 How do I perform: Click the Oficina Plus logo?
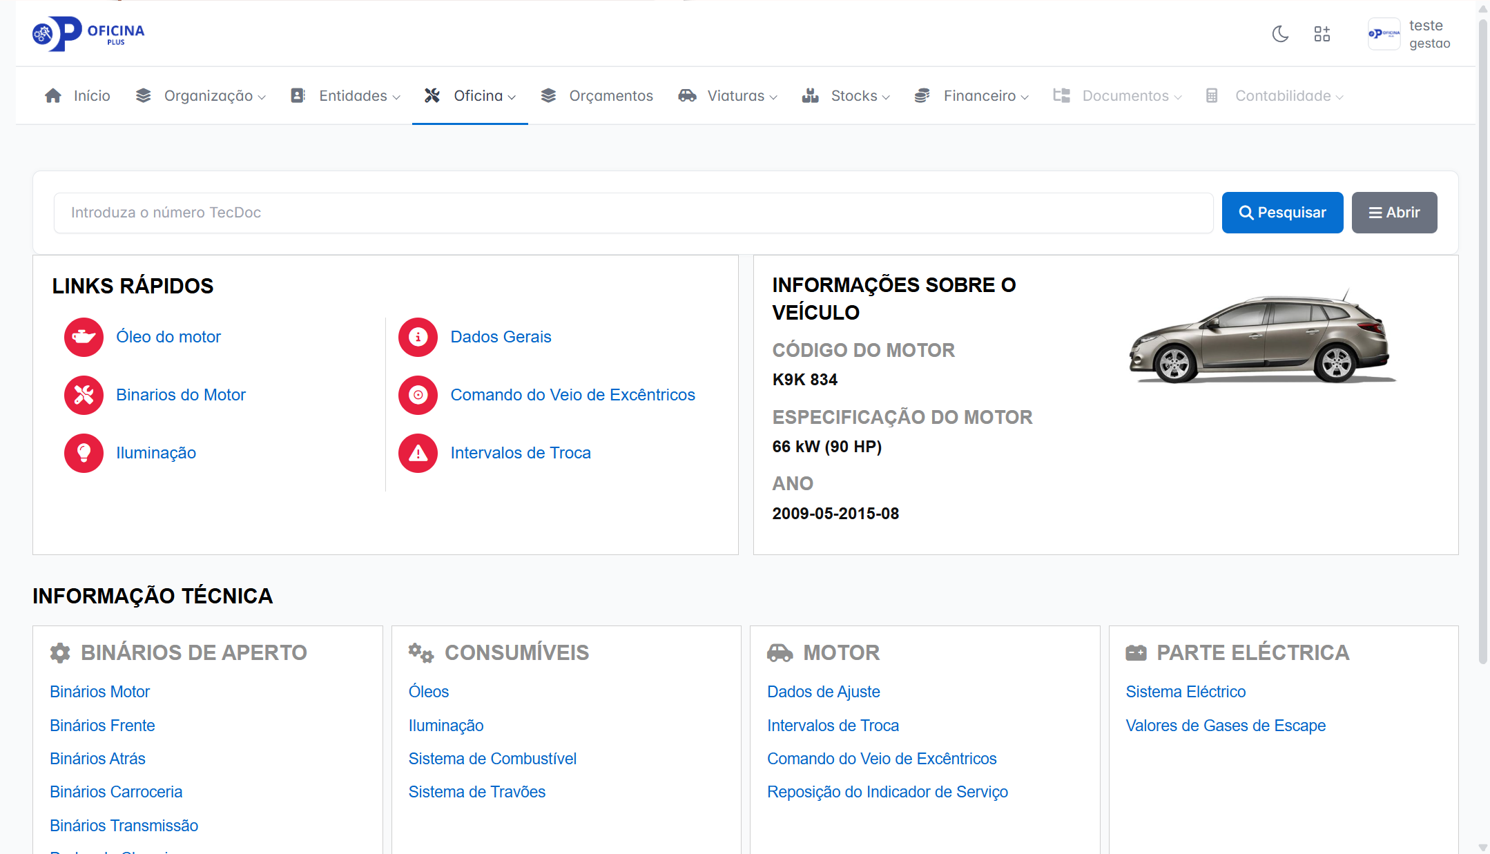point(88,34)
